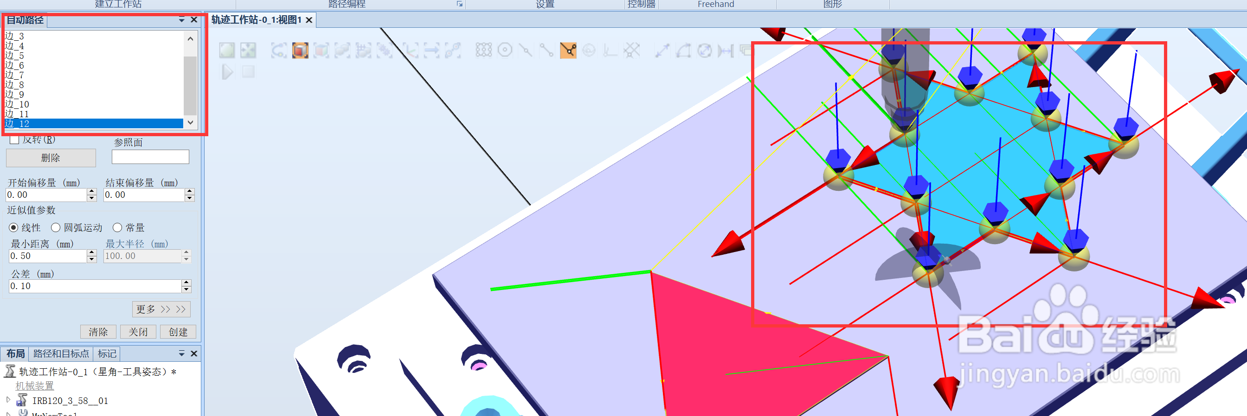Screen dimensions: 1247x416
Task: Click the View All zoom-extents icon
Action: (x=226, y=50)
